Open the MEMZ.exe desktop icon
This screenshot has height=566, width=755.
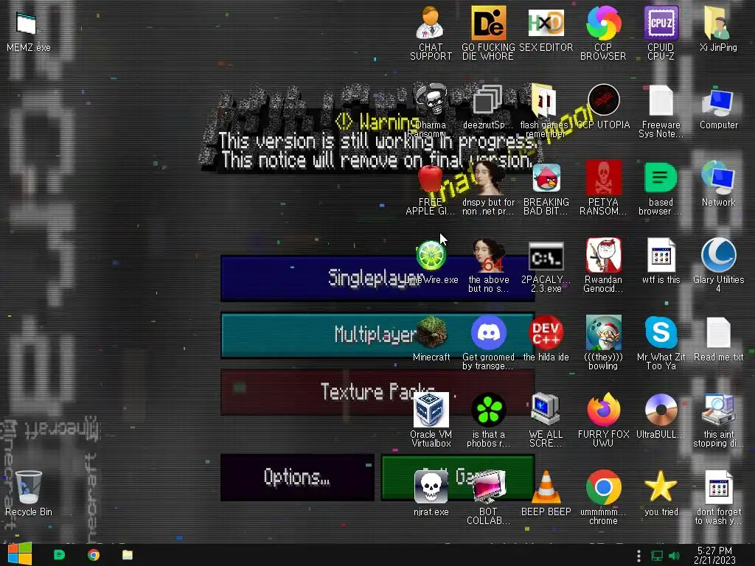28,24
